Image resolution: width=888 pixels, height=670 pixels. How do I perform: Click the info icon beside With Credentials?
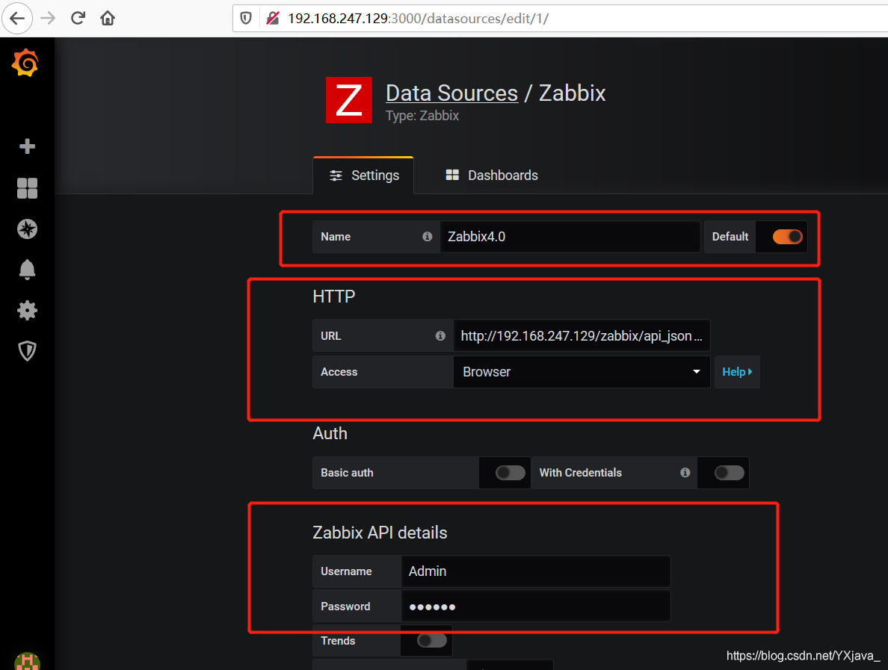[685, 473]
